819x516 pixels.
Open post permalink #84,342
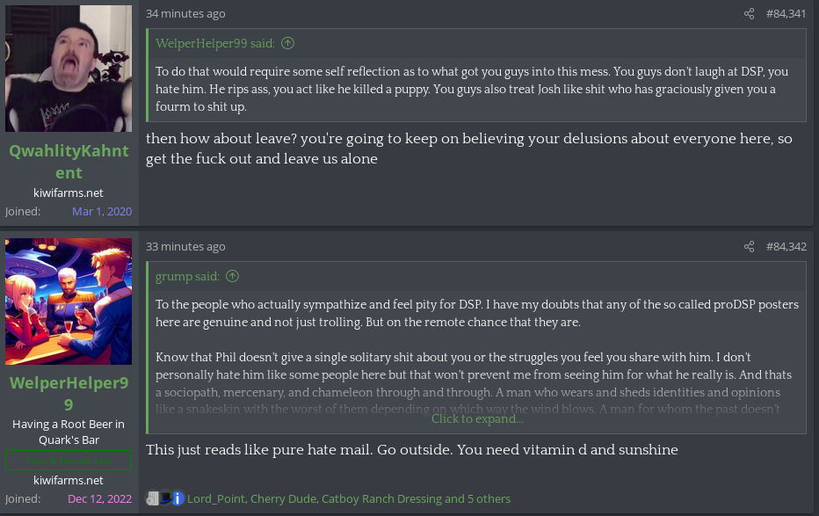click(786, 246)
